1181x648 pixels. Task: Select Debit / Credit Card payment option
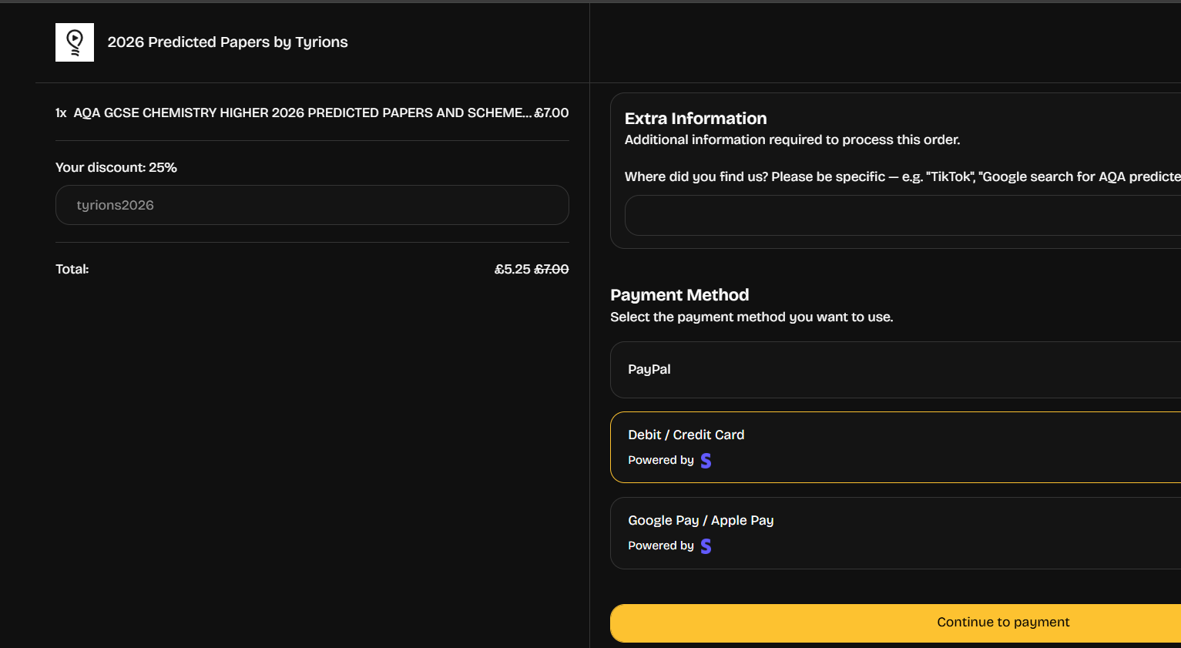tap(895, 448)
